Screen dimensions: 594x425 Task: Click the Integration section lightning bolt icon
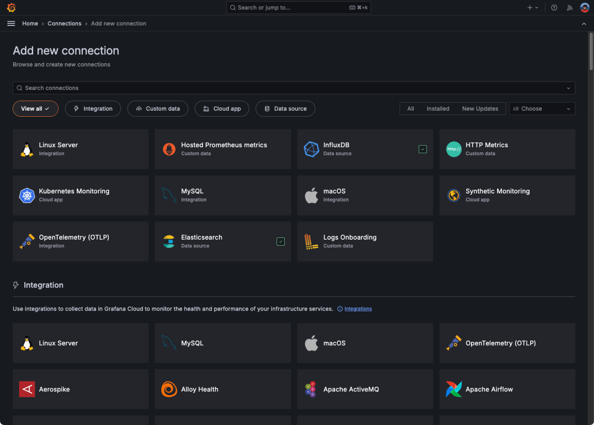click(16, 285)
